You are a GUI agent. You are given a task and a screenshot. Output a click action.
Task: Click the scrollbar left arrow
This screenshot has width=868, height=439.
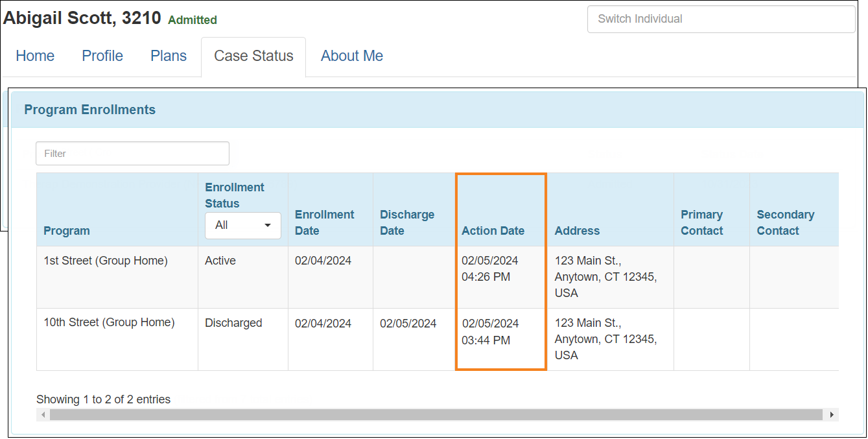(43, 415)
